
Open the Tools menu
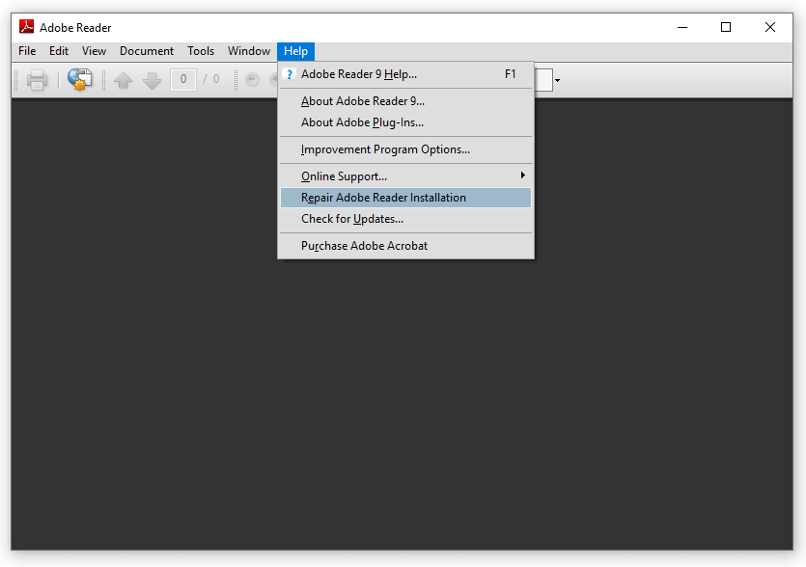tap(201, 51)
